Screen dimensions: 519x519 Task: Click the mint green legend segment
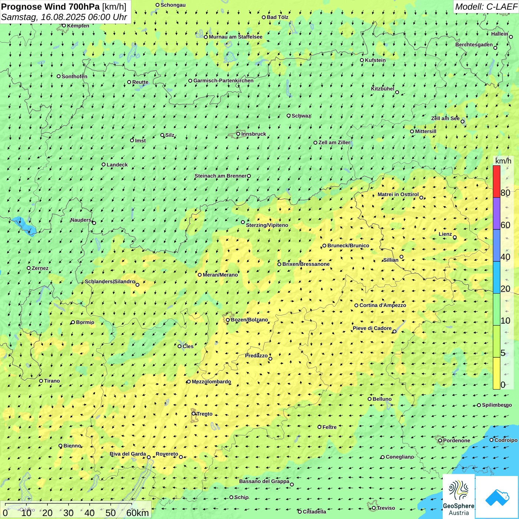[x=496, y=310]
